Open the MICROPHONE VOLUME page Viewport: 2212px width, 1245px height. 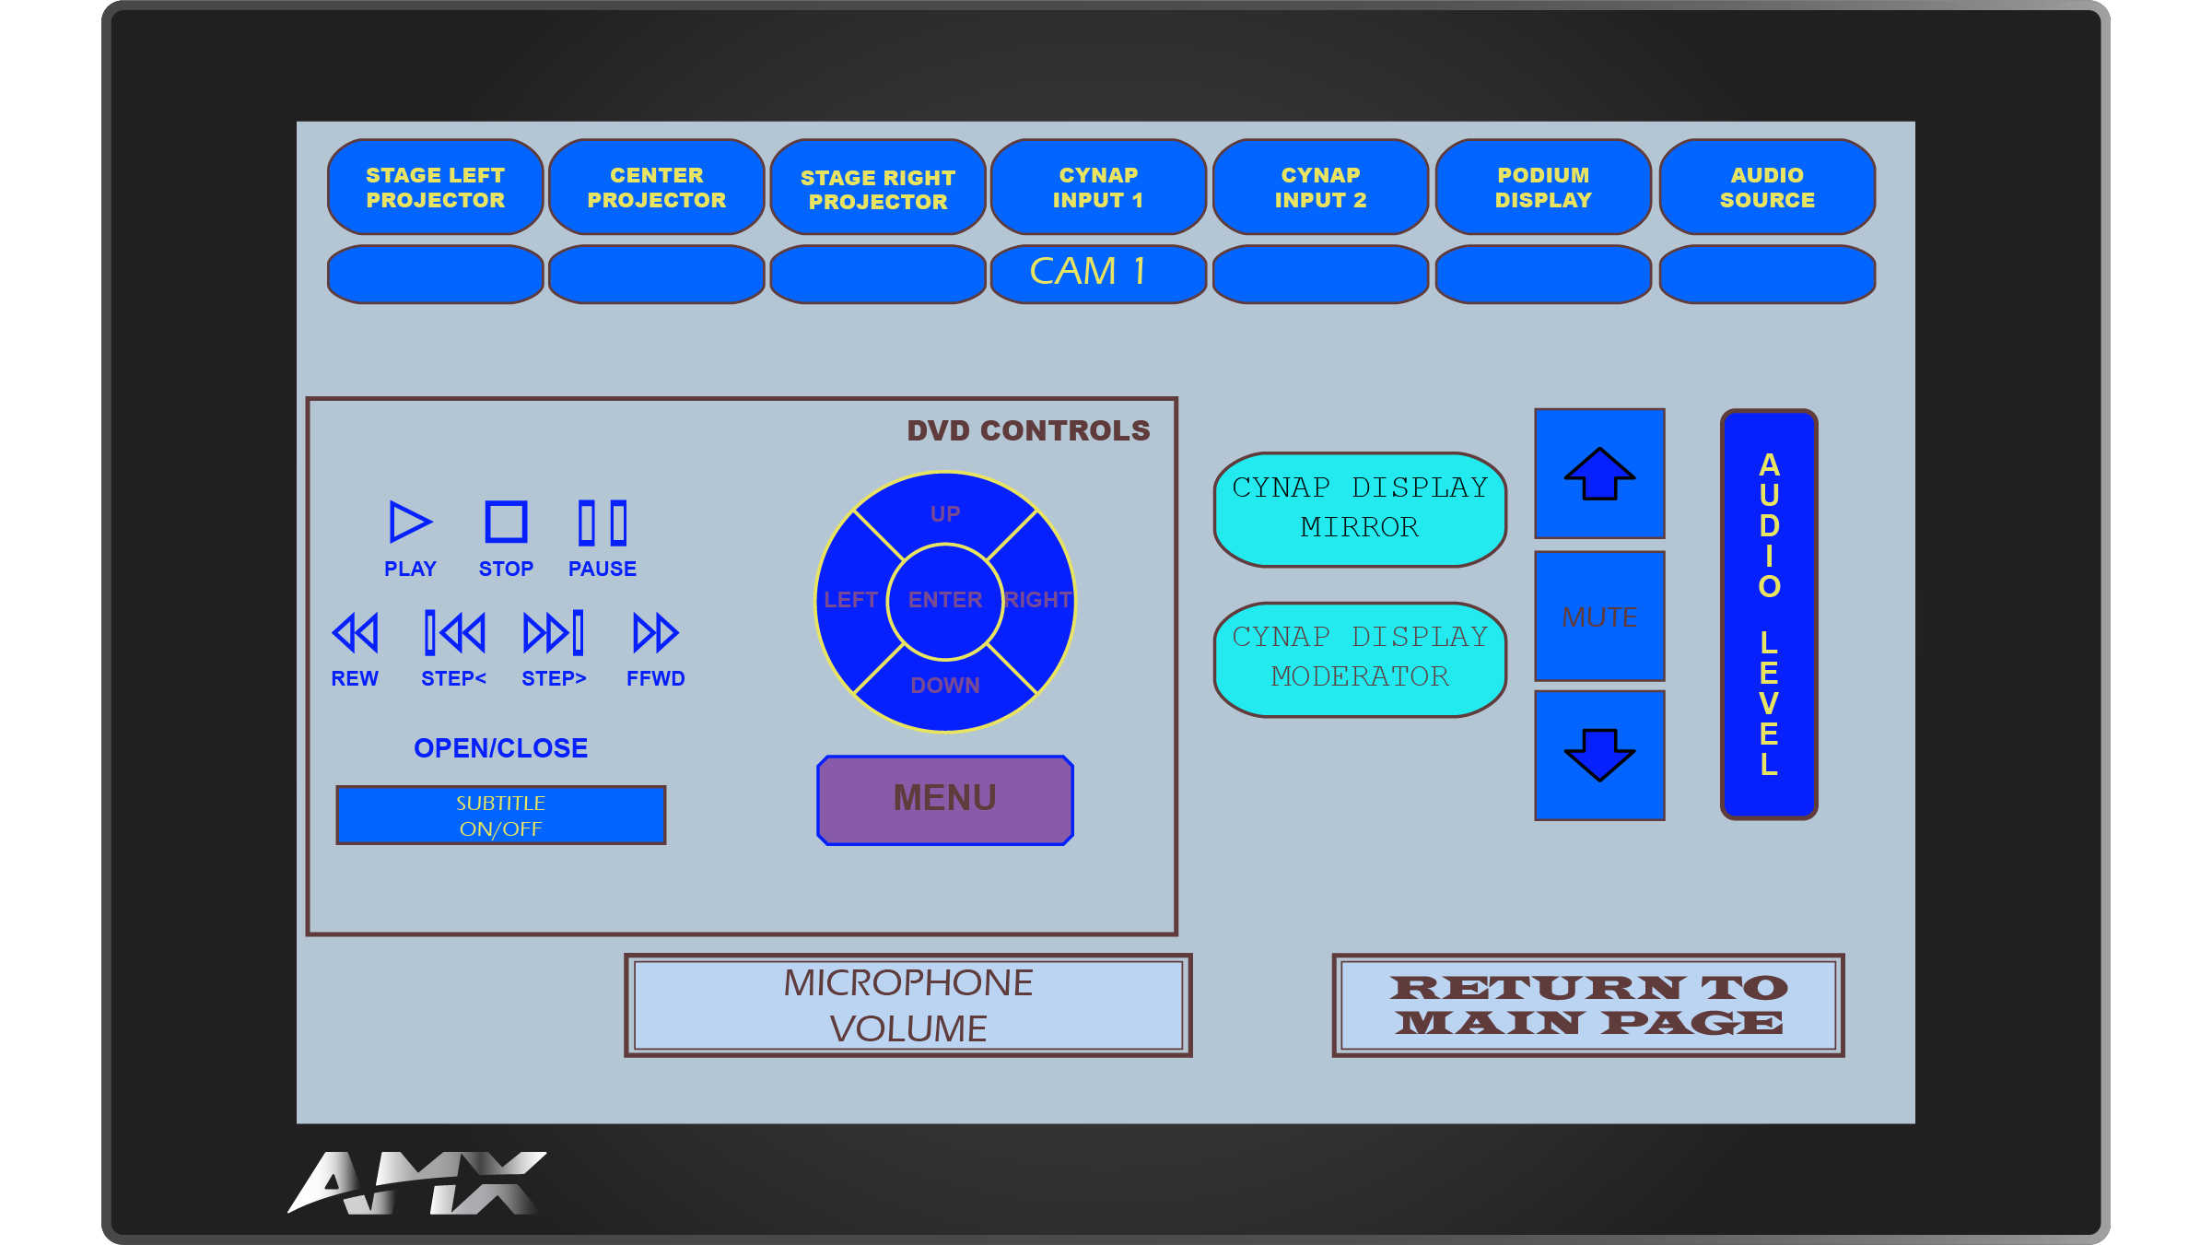pyautogui.click(x=908, y=1005)
